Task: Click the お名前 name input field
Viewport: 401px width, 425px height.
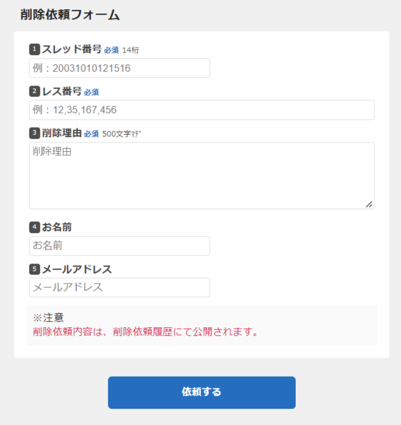Action: click(x=119, y=246)
